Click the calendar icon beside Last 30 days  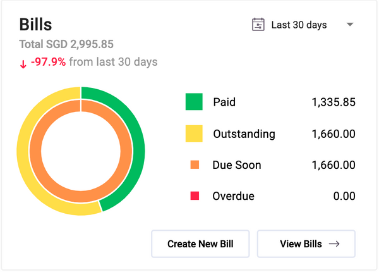pyautogui.click(x=258, y=25)
